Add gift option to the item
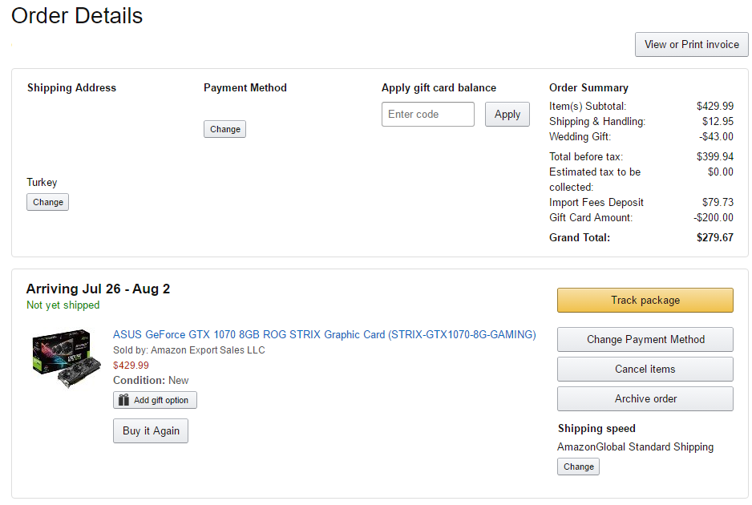 coord(155,400)
